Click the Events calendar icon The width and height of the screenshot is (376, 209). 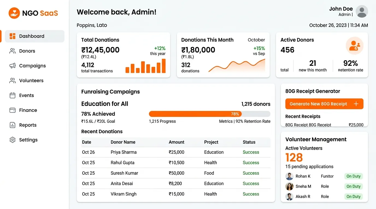tap(13, 95)
